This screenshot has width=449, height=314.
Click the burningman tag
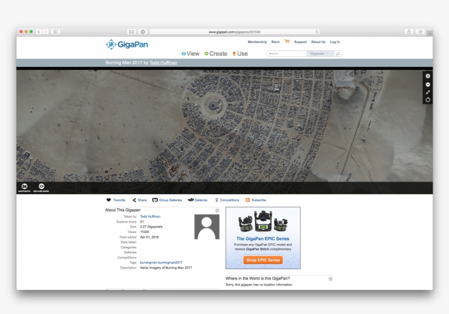[148, 263]
